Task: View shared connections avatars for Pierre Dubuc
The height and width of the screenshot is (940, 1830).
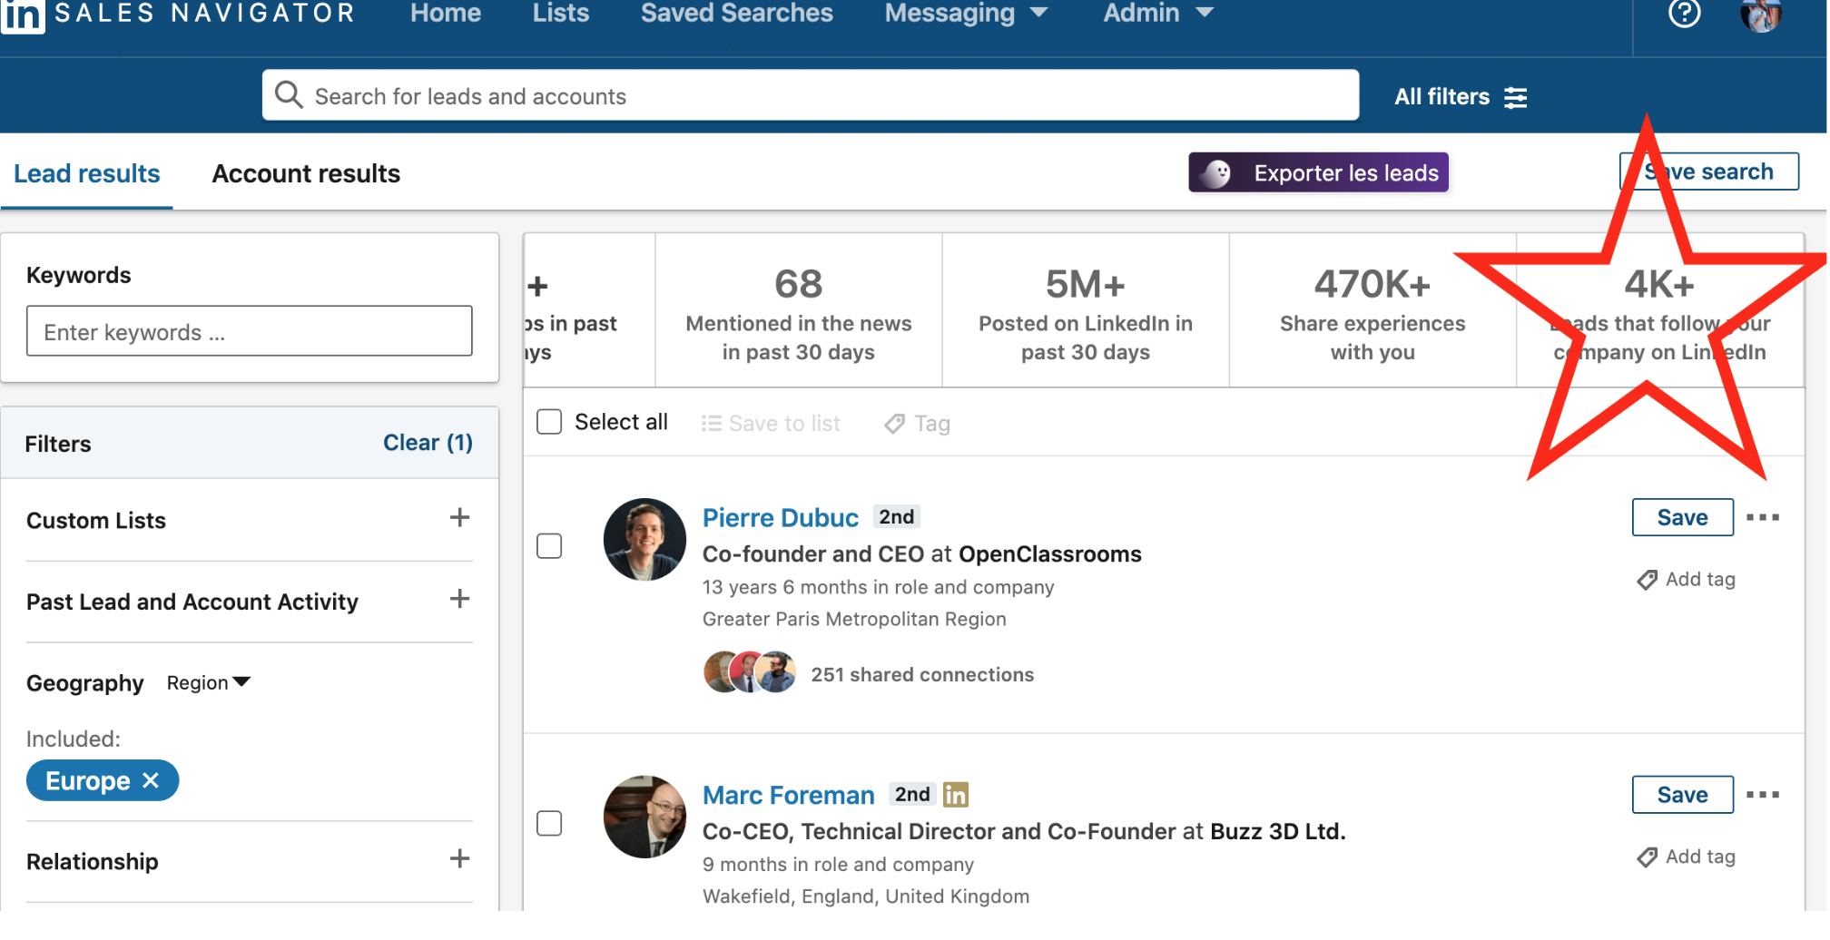Action: (750, 672)
